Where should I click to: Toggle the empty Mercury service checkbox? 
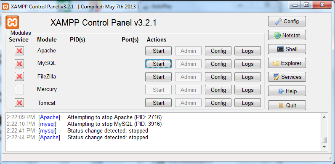pos(19,90)
